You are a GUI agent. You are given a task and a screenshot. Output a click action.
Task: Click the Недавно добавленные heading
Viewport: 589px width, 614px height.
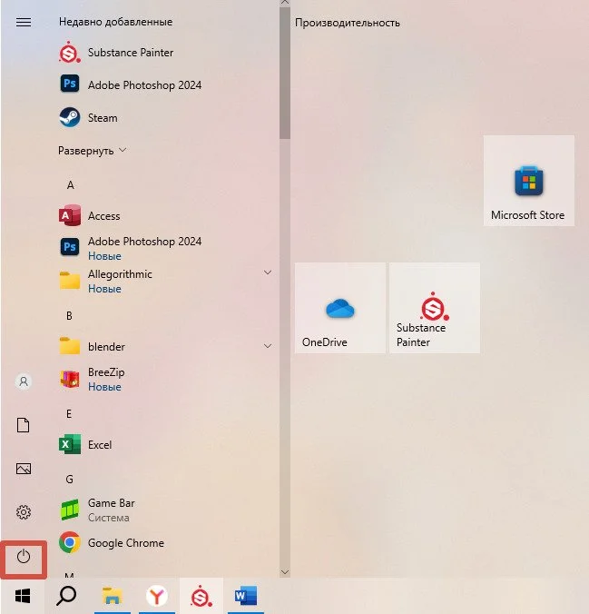click(115, 22)
